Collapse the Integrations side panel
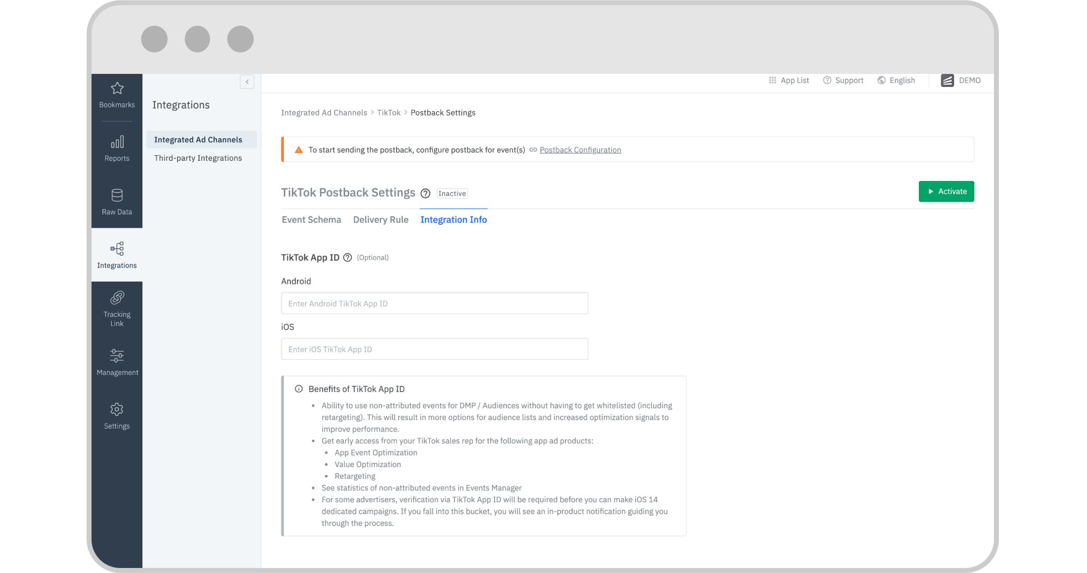The width and height of the screenshot is (1087, 573). (x=247, y=82)
